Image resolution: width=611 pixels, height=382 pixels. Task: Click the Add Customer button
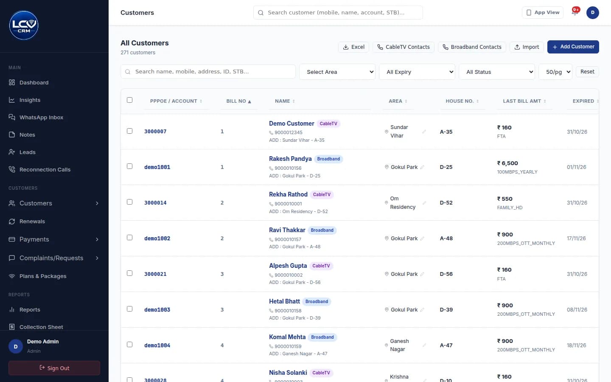[x=573, y=47]
